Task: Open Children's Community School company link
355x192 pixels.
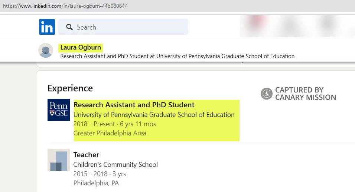Action: [115, 165]
